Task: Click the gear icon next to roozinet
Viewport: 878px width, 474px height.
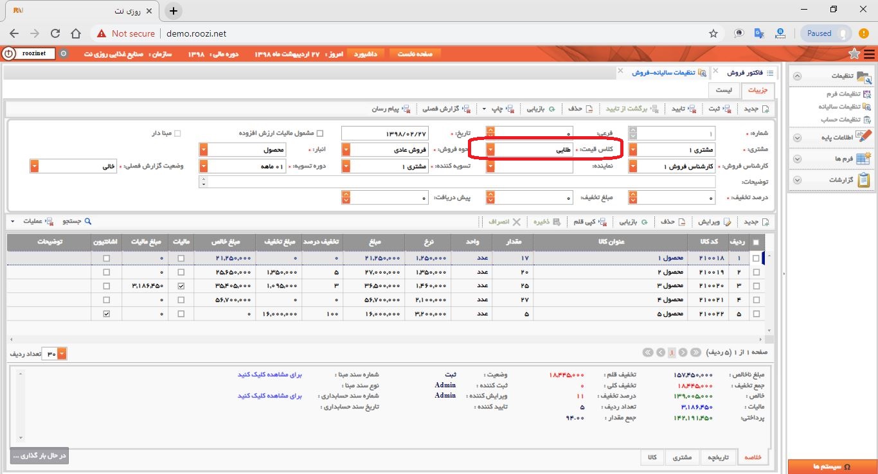Action: pyautogui.click(x=63, y=54)
